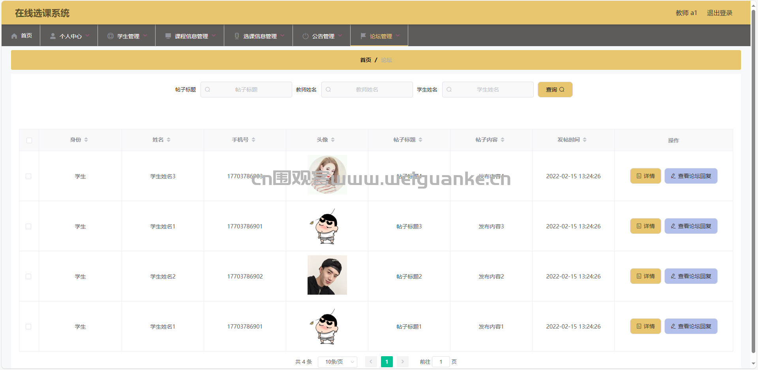Click the home icon in navigation bar
Image resolution: width=758 pixels, height=370 pixels.
pos(14,36)
